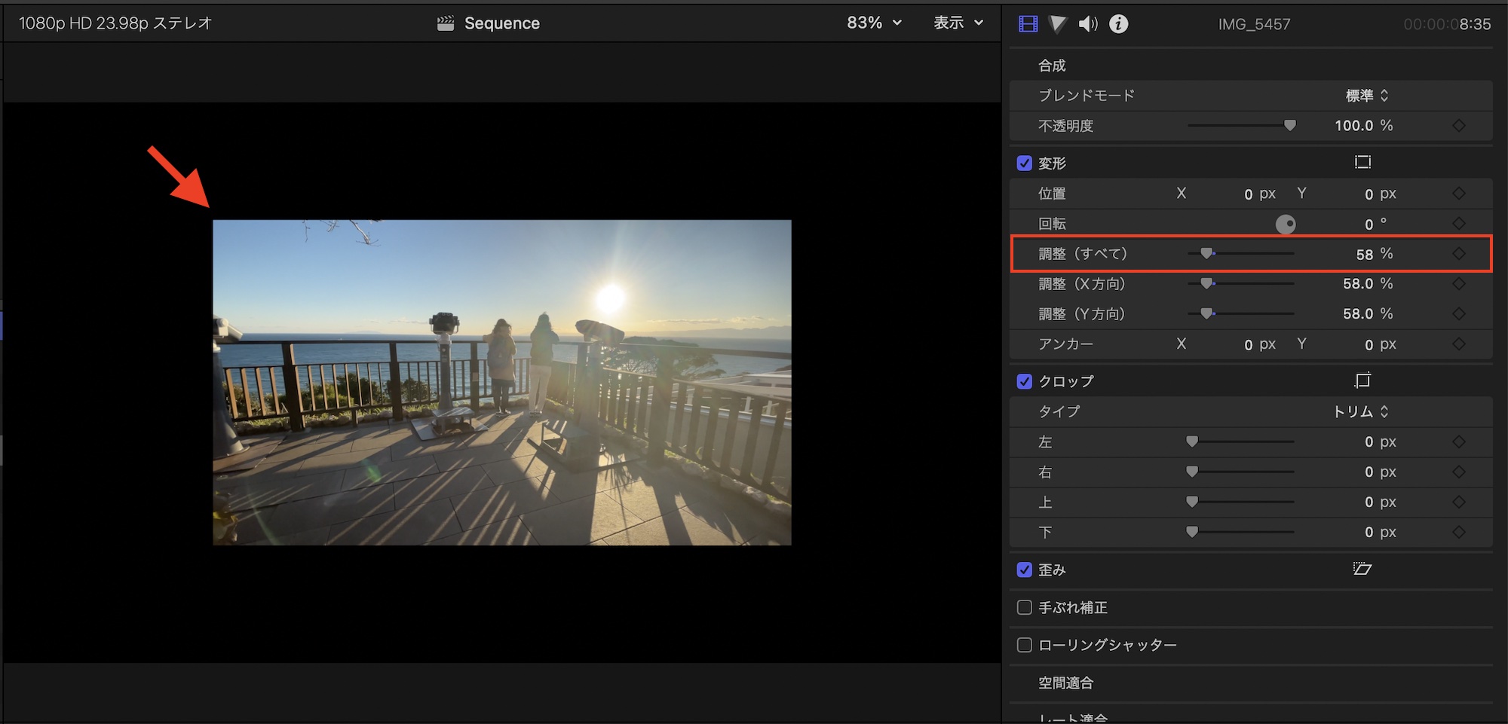The image size is (1508, 724).
Task: Enable ローリングシャッター checkbox
Action: (1024, 645)
